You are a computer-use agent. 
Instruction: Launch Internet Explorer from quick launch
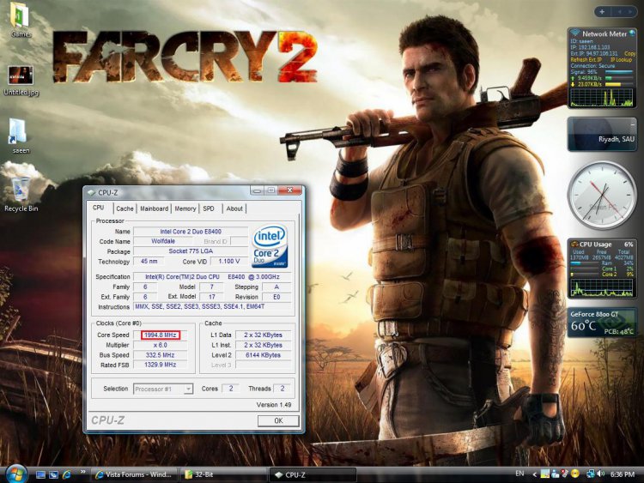click(66, 474)
